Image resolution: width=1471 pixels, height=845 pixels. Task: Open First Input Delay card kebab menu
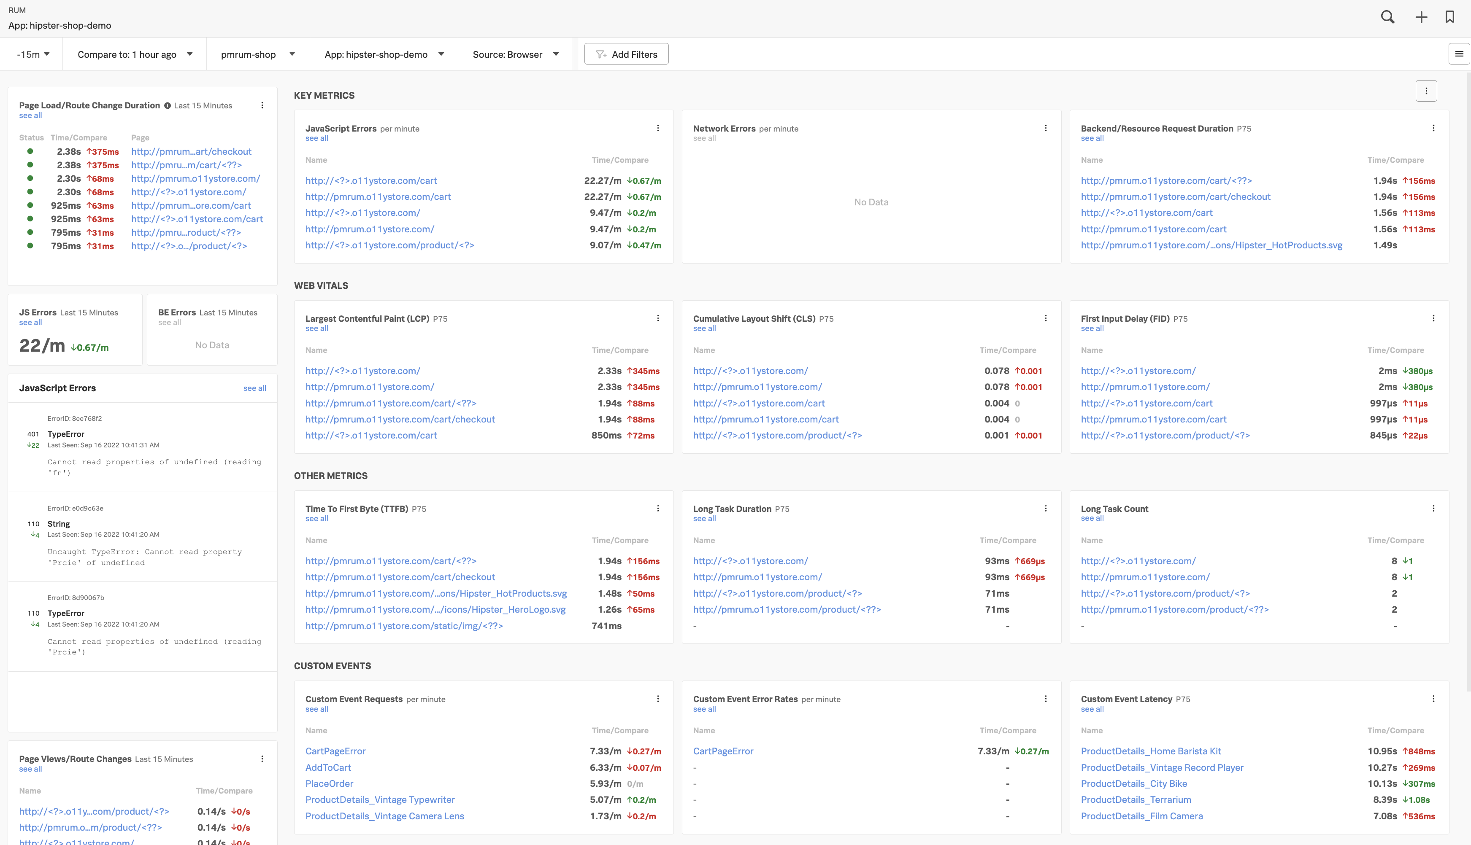(1434, 318)
